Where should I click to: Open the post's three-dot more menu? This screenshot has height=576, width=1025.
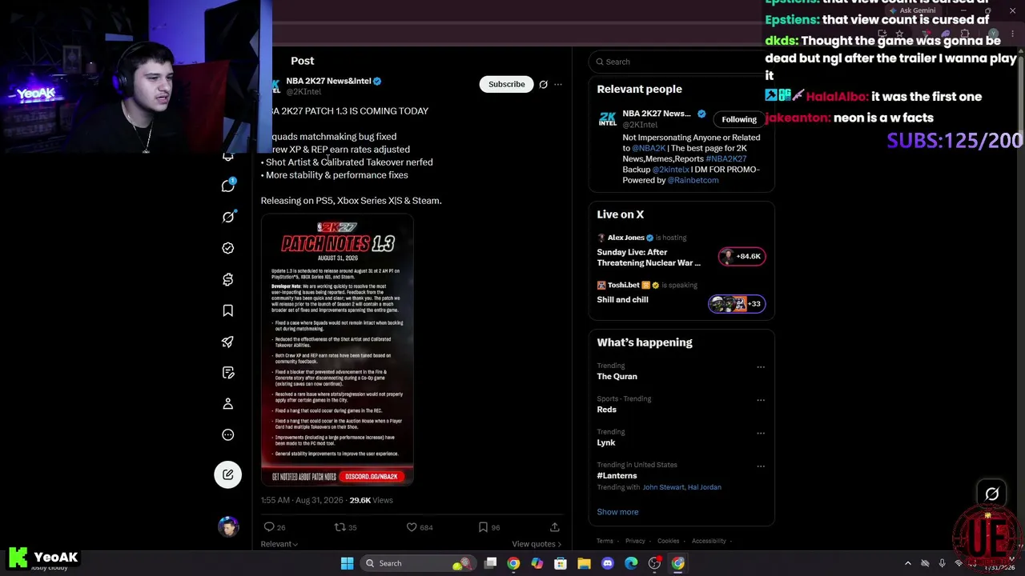[x=558, y=84]
